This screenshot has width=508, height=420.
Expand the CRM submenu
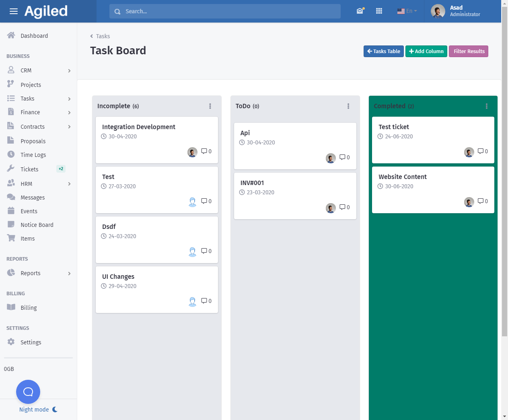click(x=69, y=71)
